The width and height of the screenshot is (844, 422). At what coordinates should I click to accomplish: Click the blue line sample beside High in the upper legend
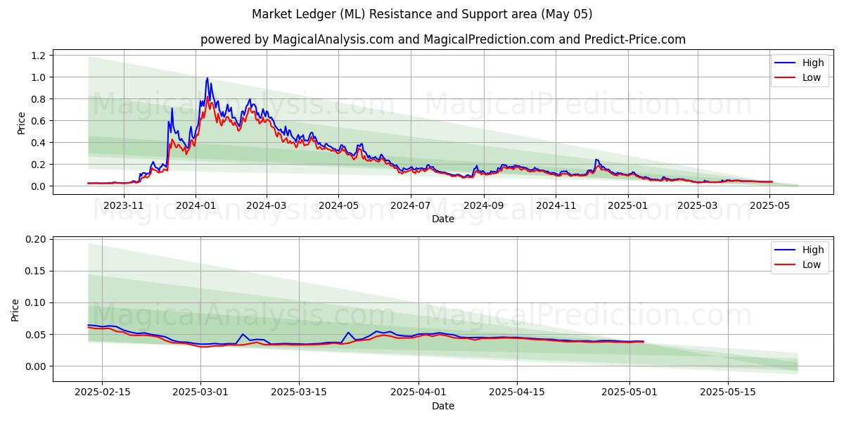786,63
